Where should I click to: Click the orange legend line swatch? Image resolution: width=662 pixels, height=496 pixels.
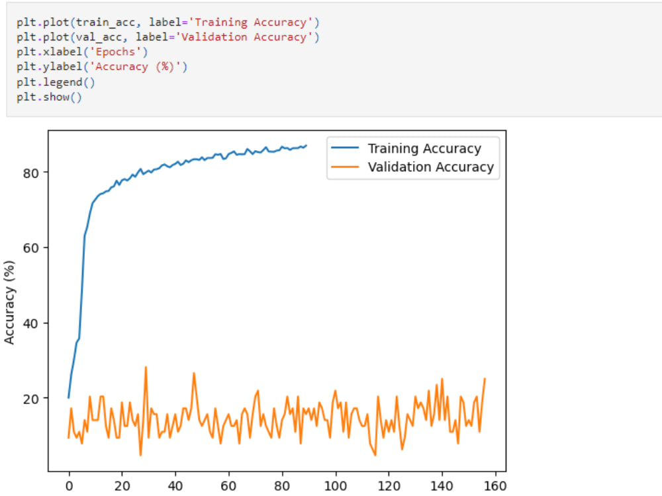click(x=345, y=167)
